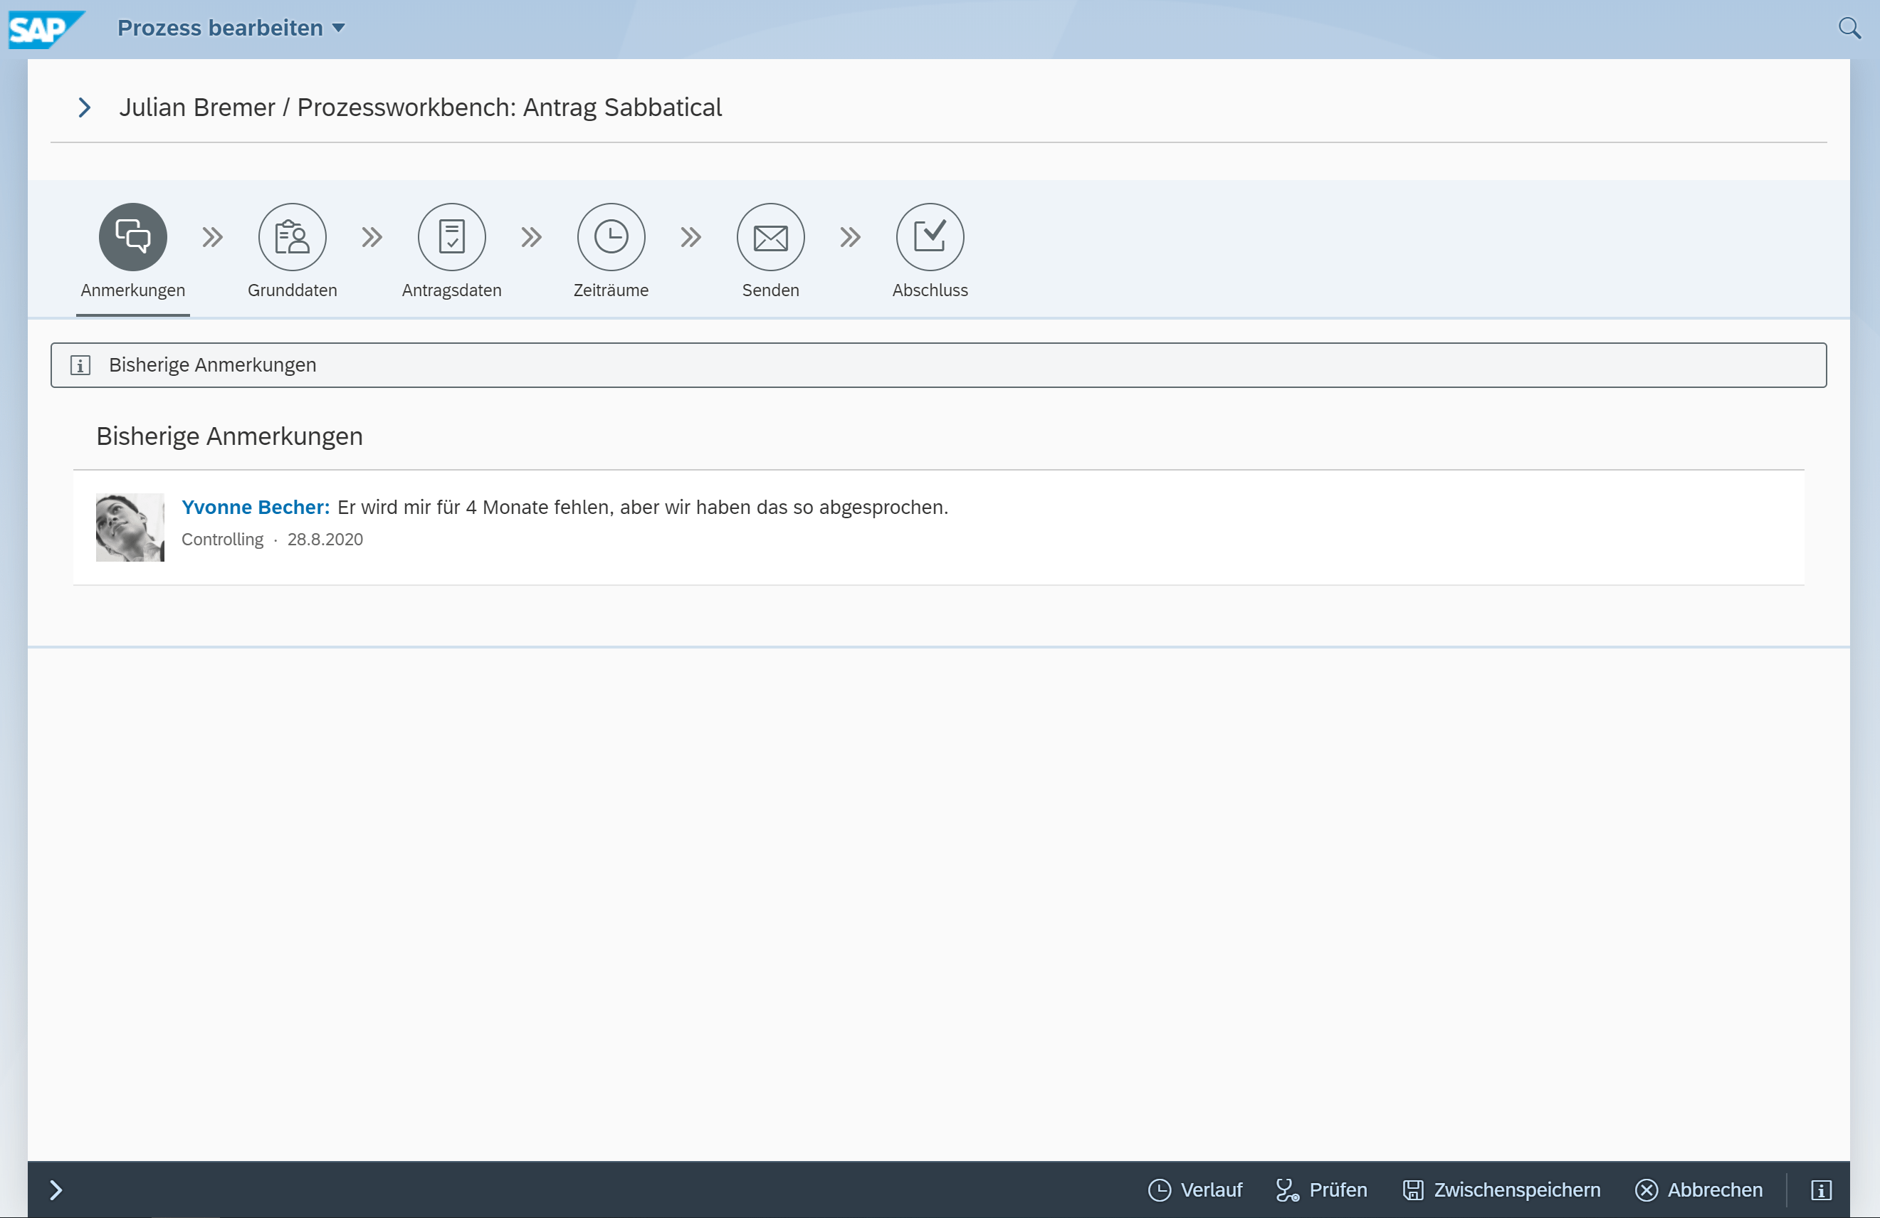The height and width of the screenshot is (1218, 1880).
Task: Expand the Julian Bremer header chevron
Action: pos(85,107)
